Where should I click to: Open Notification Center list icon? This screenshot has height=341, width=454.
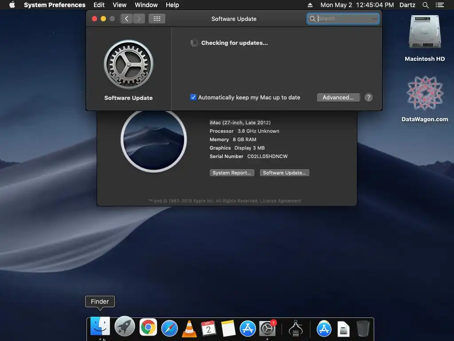[439, 5]
